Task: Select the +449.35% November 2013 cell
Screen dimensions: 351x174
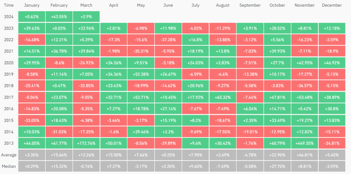Action: (x=304, y=143)
